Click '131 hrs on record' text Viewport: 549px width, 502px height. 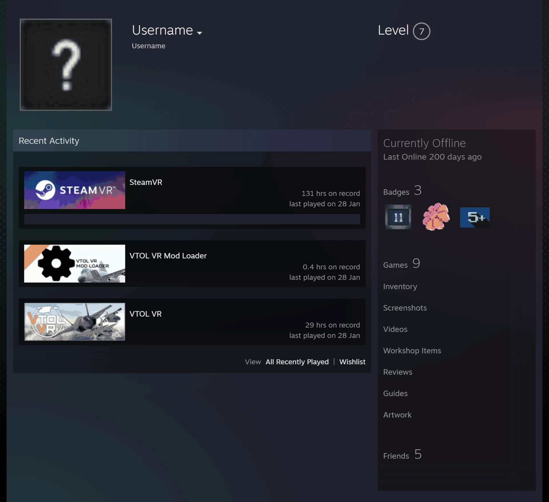pos(331,193)
